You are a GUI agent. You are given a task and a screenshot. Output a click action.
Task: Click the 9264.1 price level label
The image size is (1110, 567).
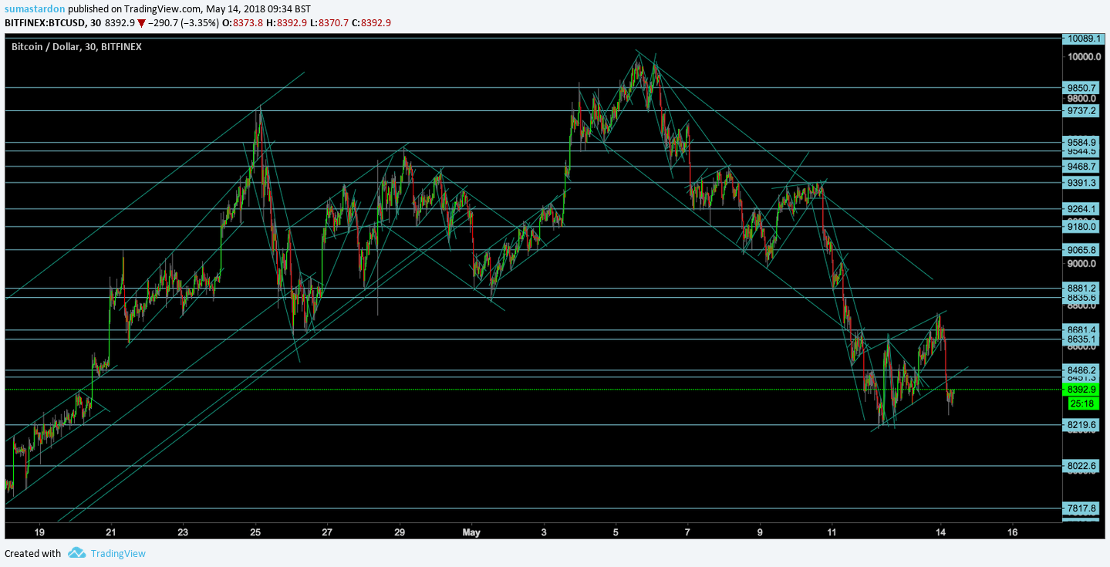click(x=1081, y=208)
